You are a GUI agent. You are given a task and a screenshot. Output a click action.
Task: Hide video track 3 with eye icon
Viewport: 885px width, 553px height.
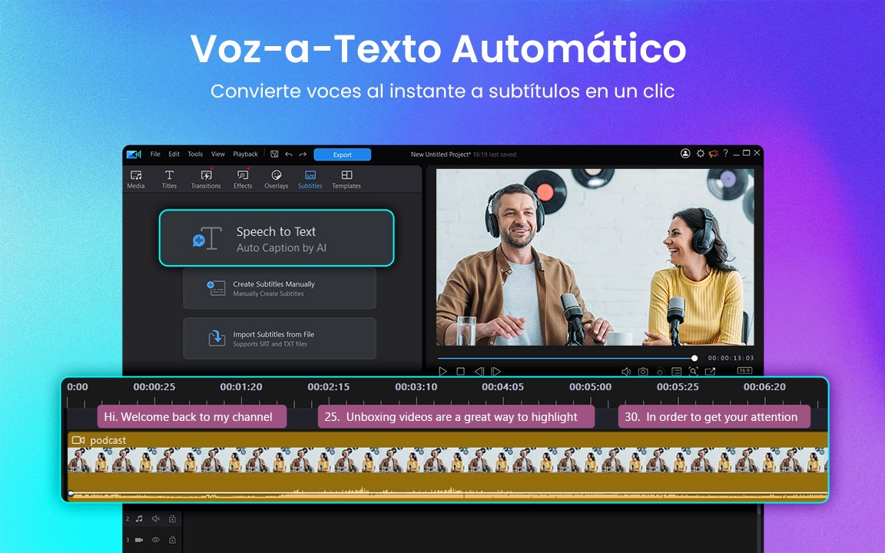pos(156,540)
